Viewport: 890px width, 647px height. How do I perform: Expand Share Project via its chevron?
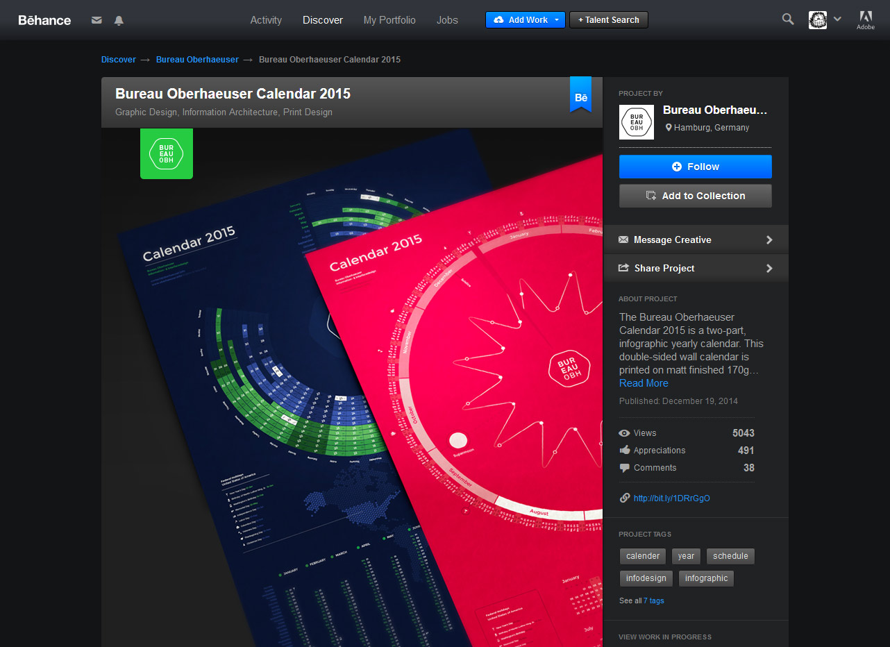(x=769, y=268)
